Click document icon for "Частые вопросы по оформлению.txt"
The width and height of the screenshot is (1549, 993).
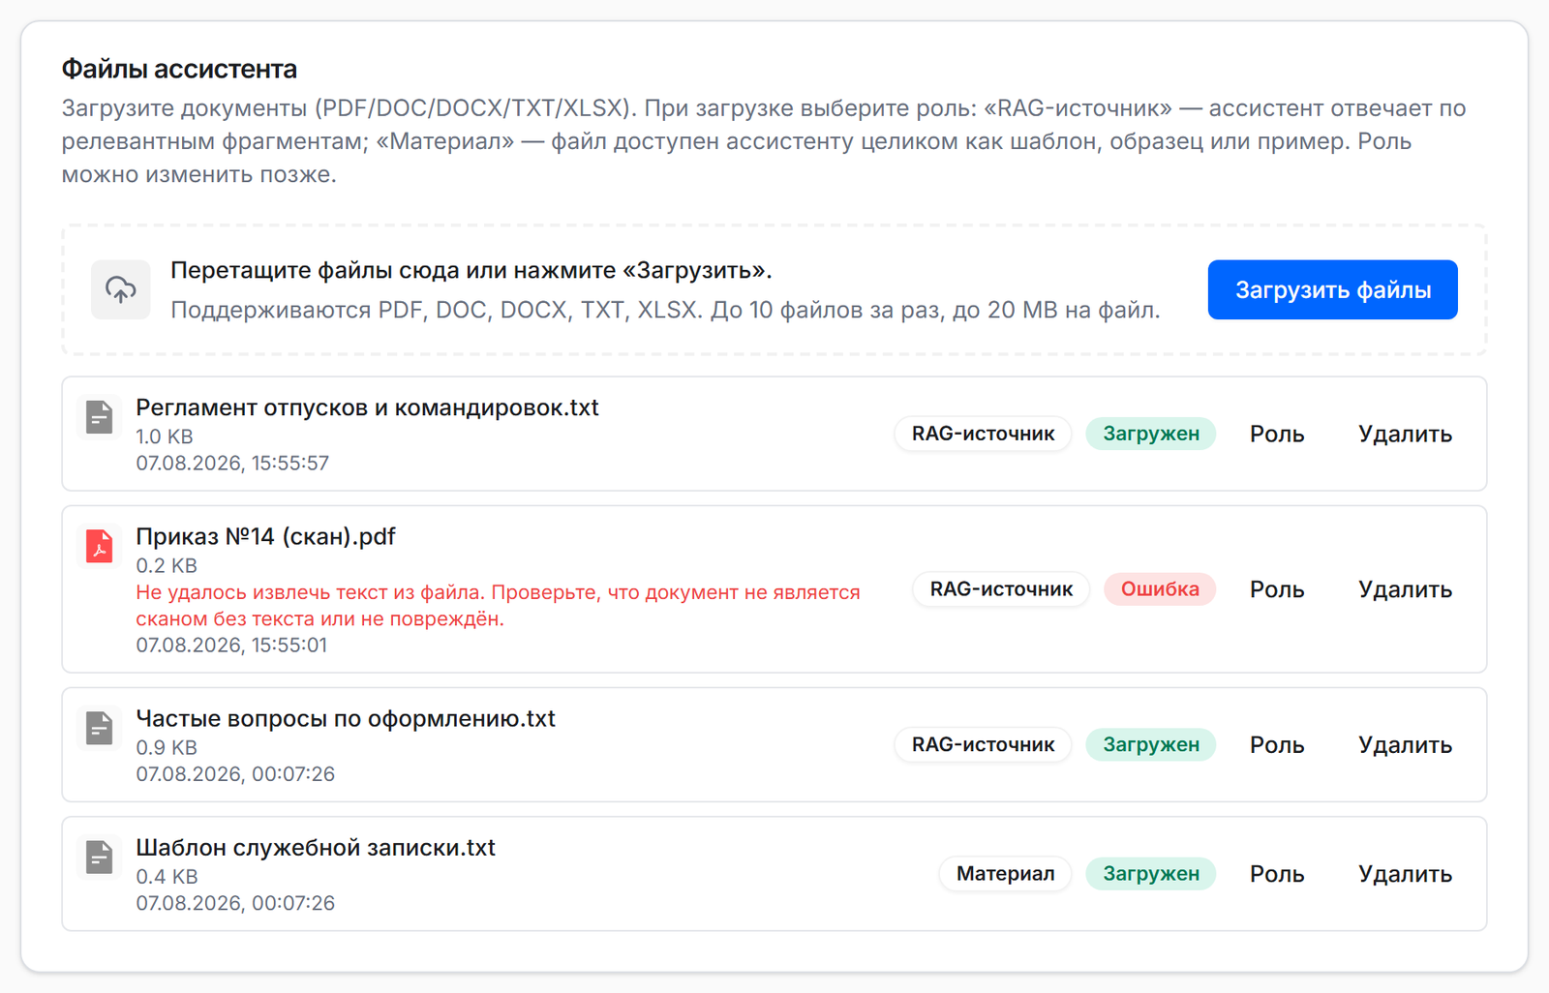100,728
